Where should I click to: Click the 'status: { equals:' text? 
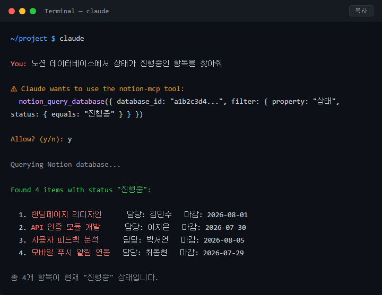click(45, 114)
